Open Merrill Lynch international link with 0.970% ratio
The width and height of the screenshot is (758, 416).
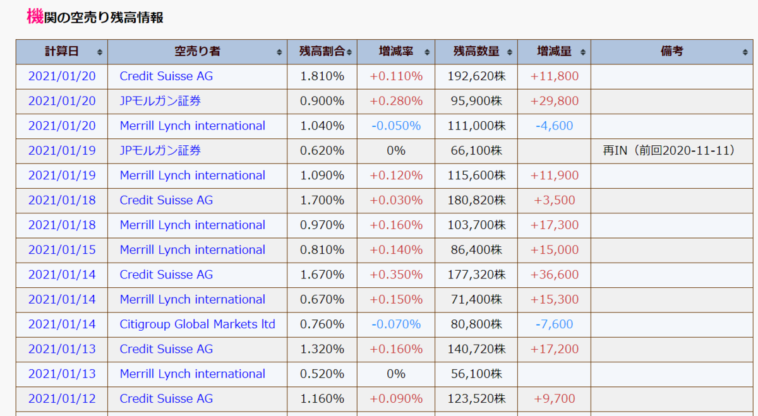tap(193, 225)
